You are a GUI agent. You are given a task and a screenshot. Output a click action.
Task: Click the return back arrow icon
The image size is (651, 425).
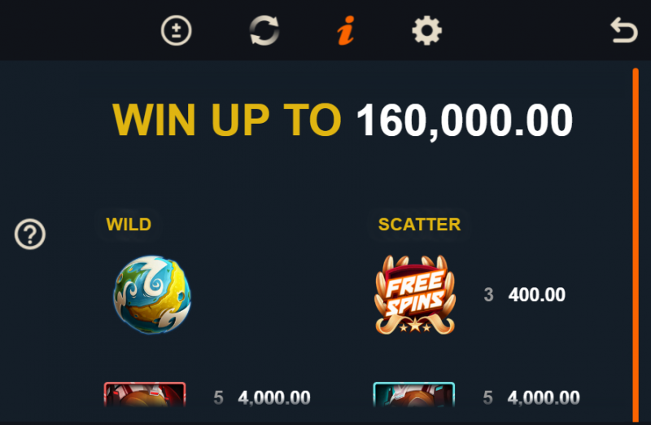(x=624, y=30)
